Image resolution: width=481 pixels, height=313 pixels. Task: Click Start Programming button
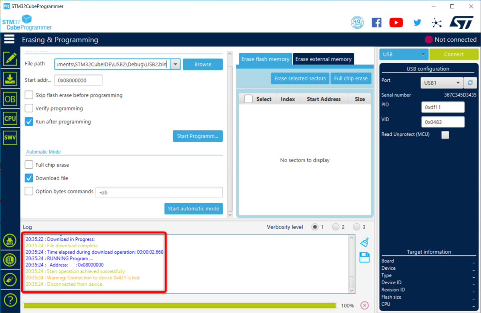[x=198, y=136]
